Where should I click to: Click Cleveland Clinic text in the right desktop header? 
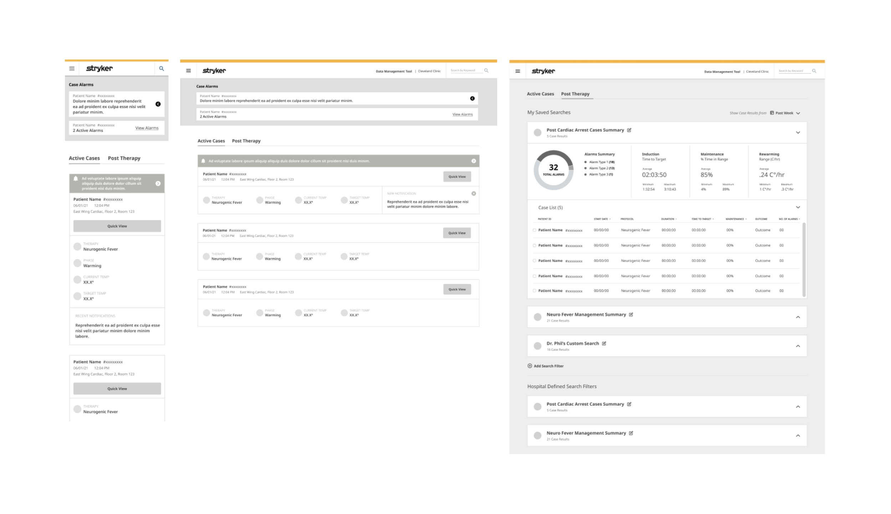pyautogui.click(x=757, y=72)
